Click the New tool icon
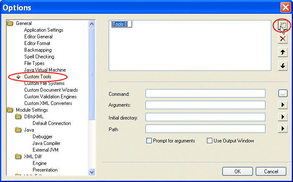Screen dimensions: 293x182 pyautogui.click(x=283, y=26)
